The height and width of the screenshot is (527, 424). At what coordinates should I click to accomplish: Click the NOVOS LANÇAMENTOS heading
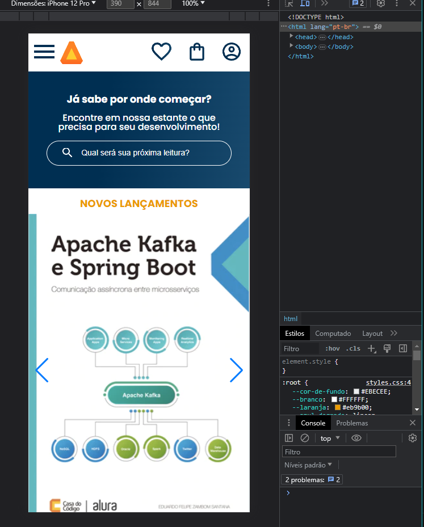point(139,204)
